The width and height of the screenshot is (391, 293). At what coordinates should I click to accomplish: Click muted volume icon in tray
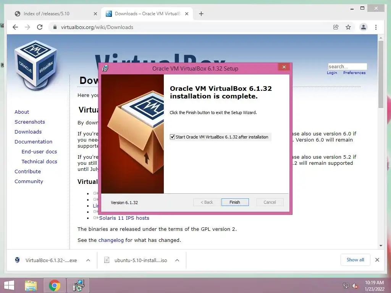click(355, 286)
